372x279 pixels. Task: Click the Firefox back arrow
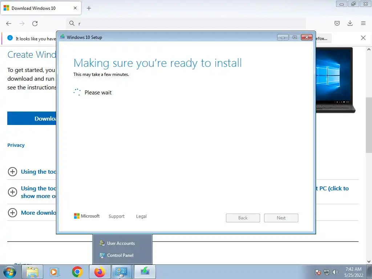click(x=9, y=23)
